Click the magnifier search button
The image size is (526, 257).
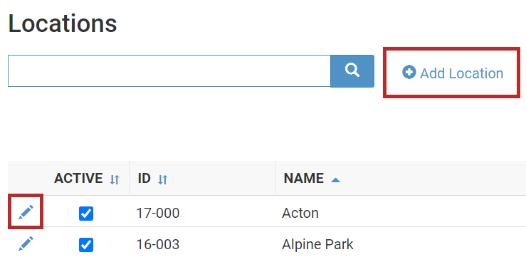point(352,70)
